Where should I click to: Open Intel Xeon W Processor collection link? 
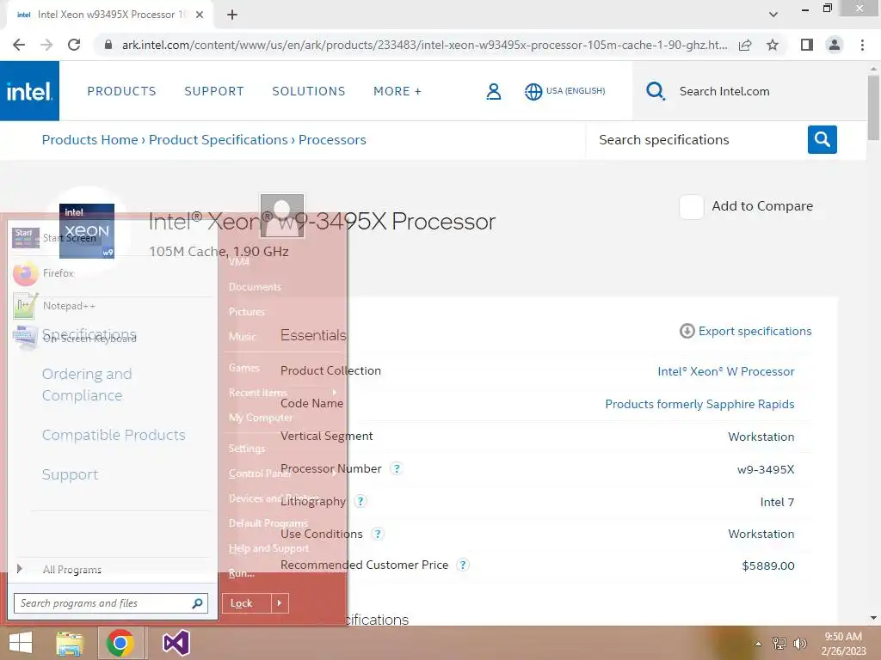pos(726,371)
